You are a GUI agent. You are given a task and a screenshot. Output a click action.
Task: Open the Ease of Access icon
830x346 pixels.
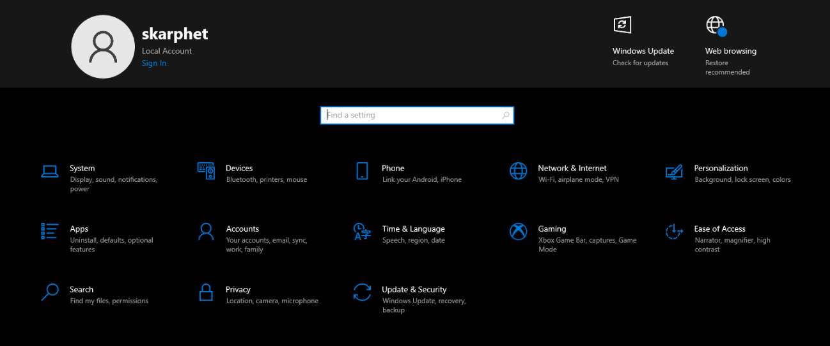pos(674,231)
